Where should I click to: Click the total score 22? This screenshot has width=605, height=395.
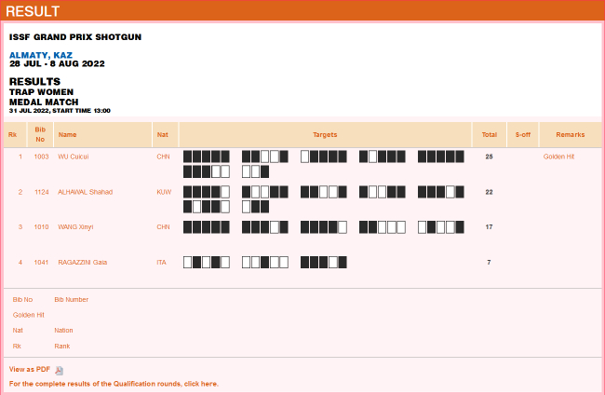[489, 192]
